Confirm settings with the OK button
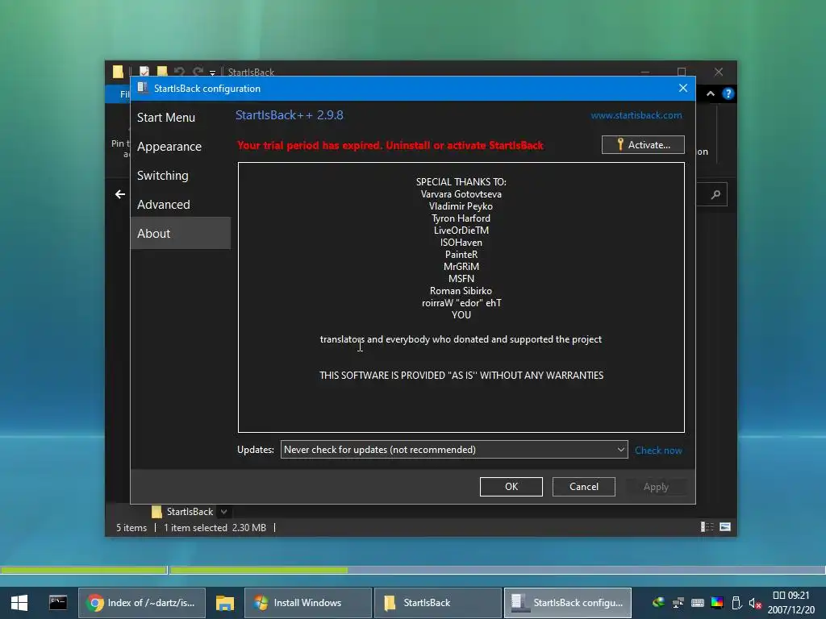This screenshot has height=619, width=826. click(x=511, y=487)
